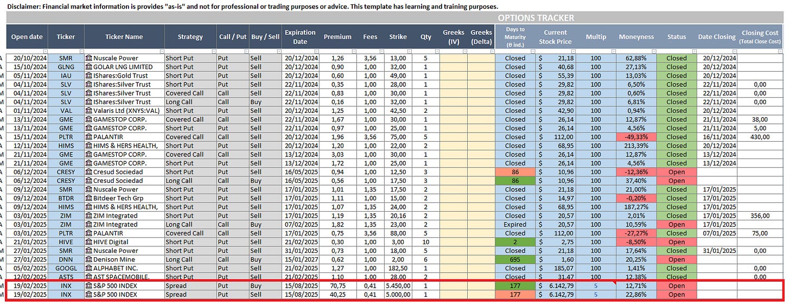Click the stock icon in the 20/10/2024 Nuscale Power row
The width and height of the screenshot is (790, 305).
(88, 58)
